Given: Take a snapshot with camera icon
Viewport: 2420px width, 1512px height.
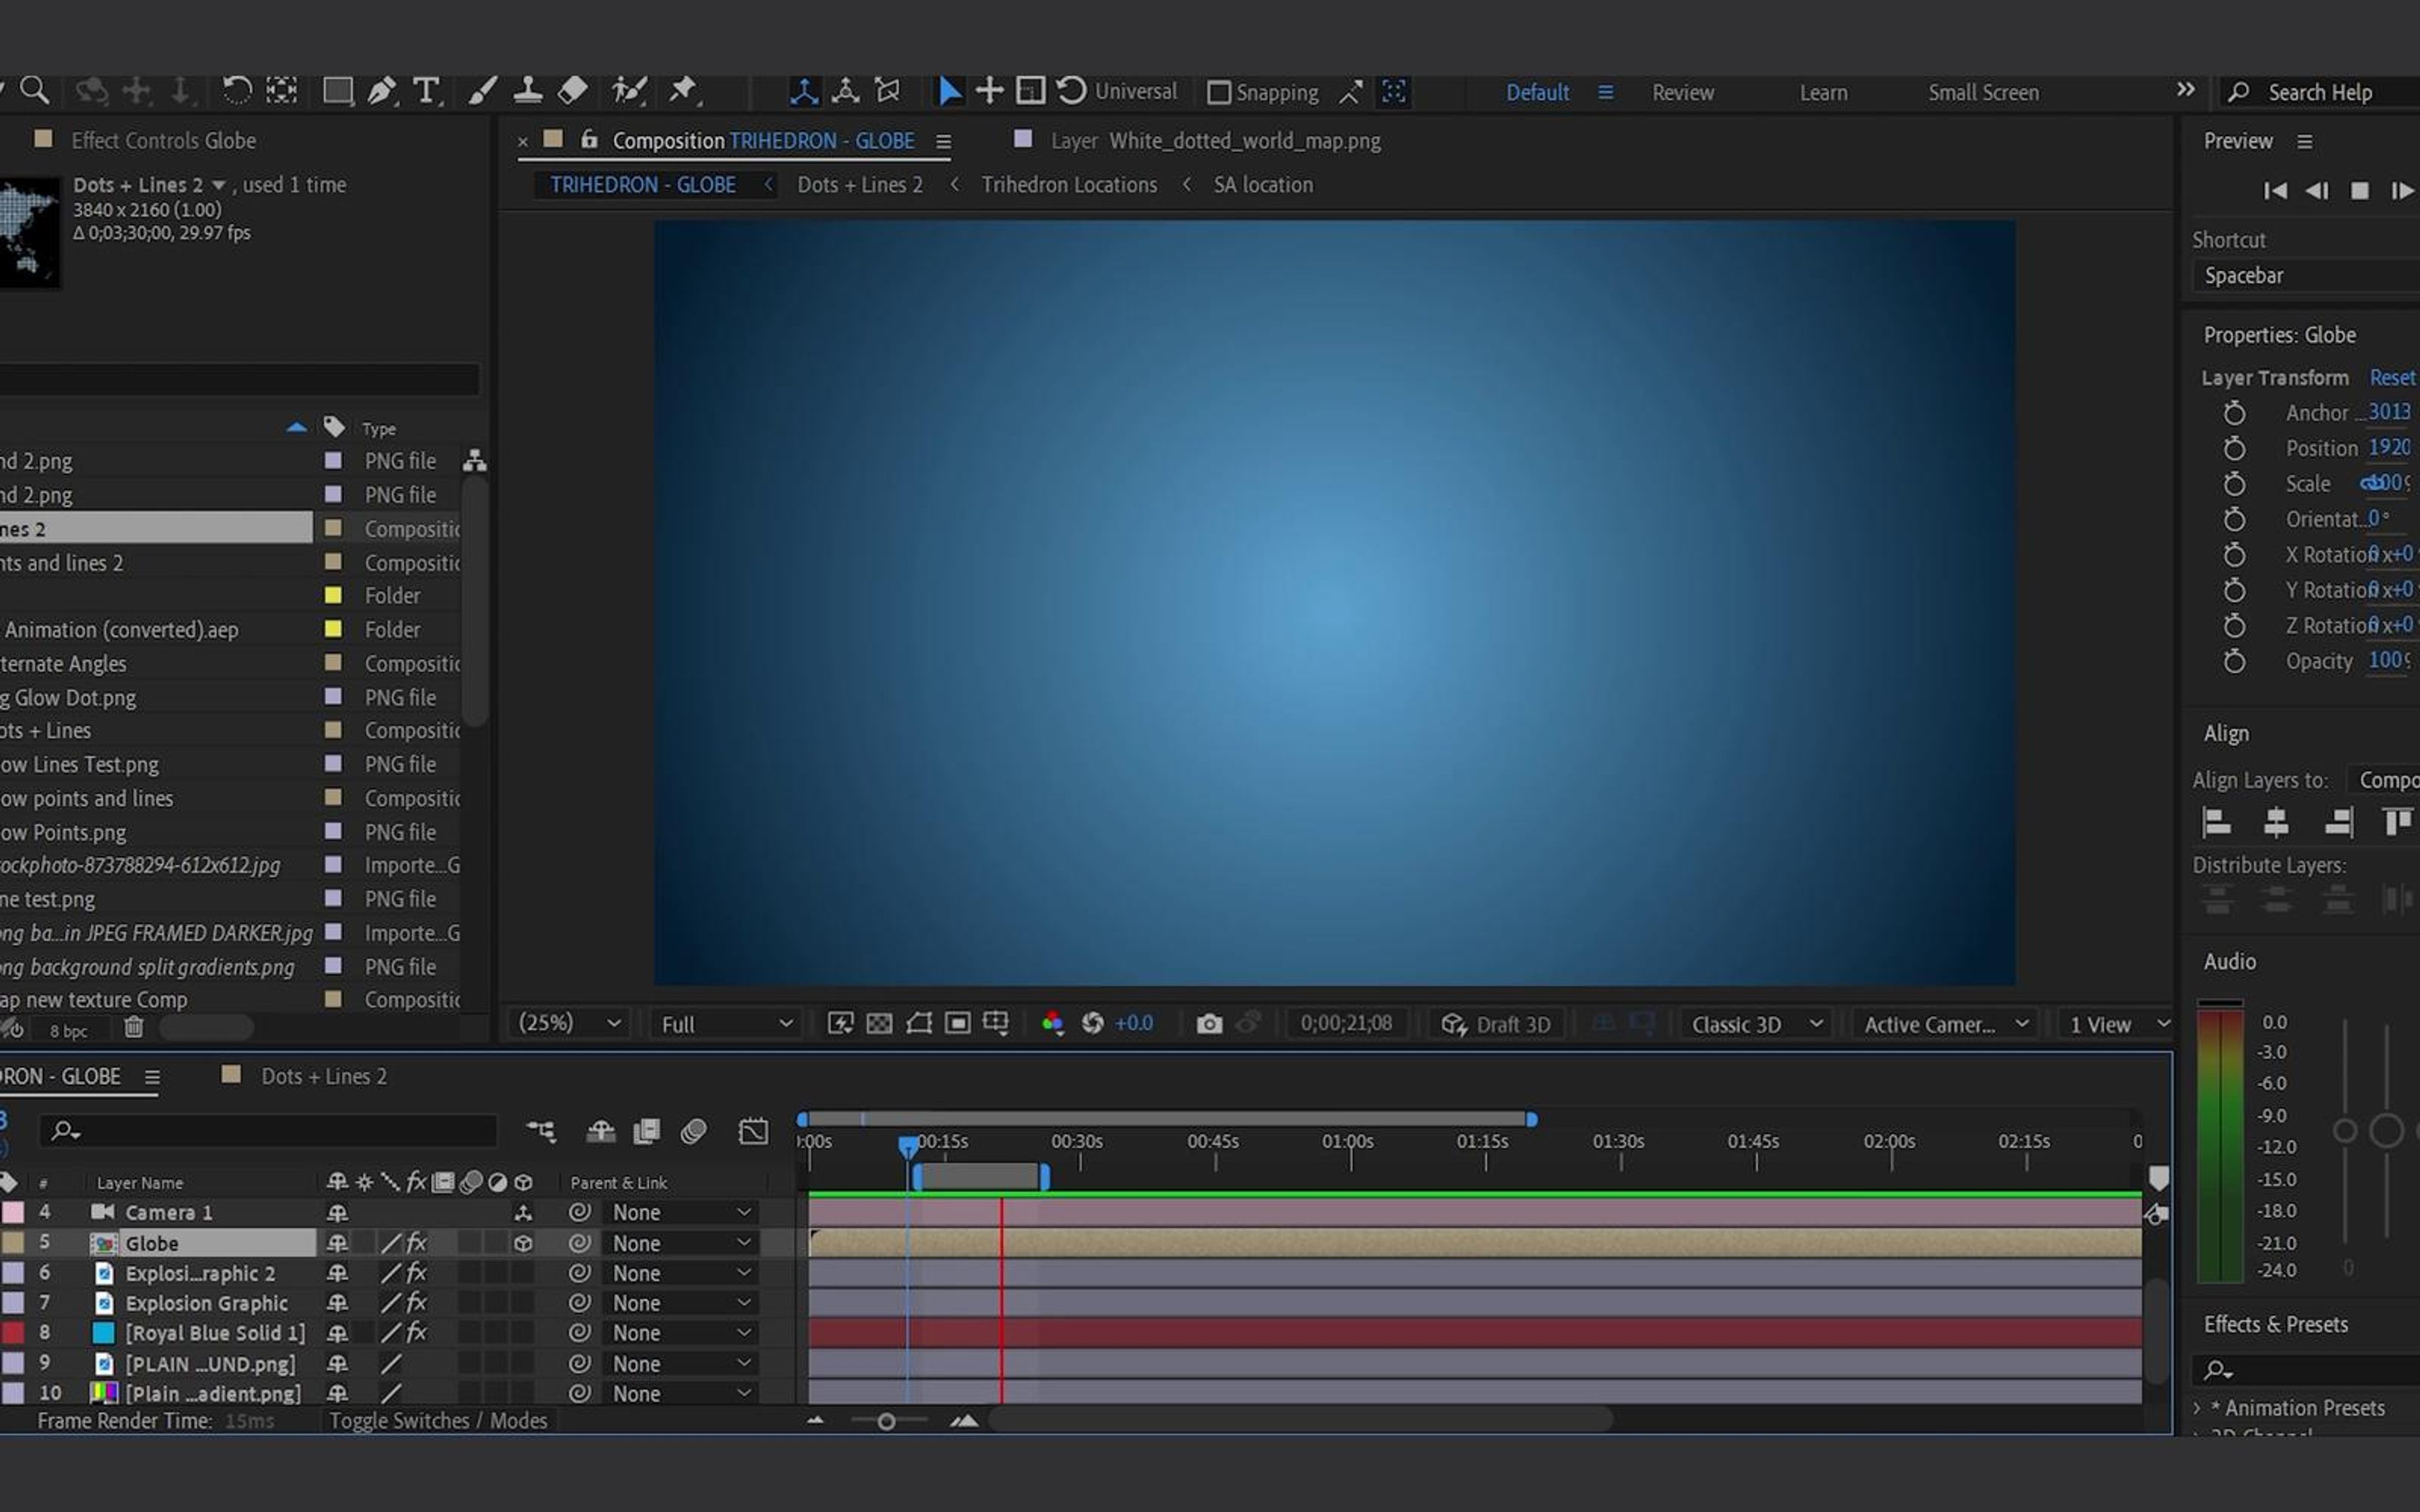Looking at the screenshot, I should pyautogui.click(x=1209, y=1023).
